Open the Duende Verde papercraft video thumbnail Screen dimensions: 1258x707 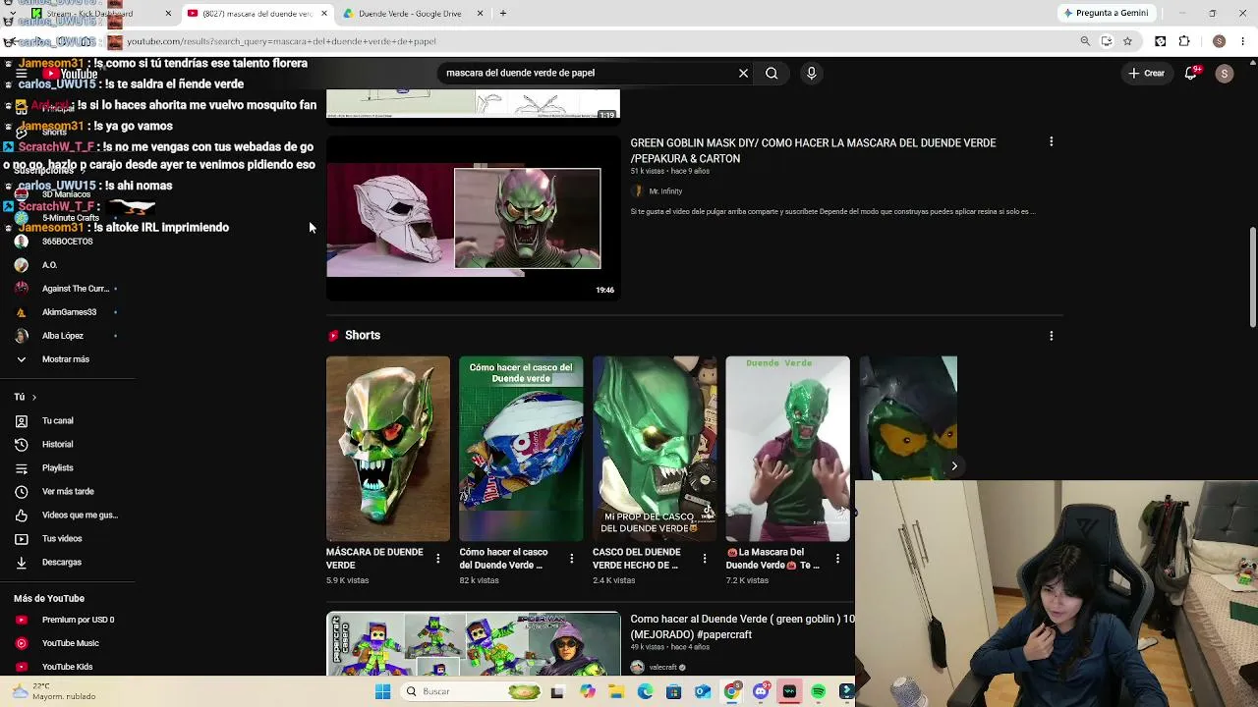tap(473, 644)
